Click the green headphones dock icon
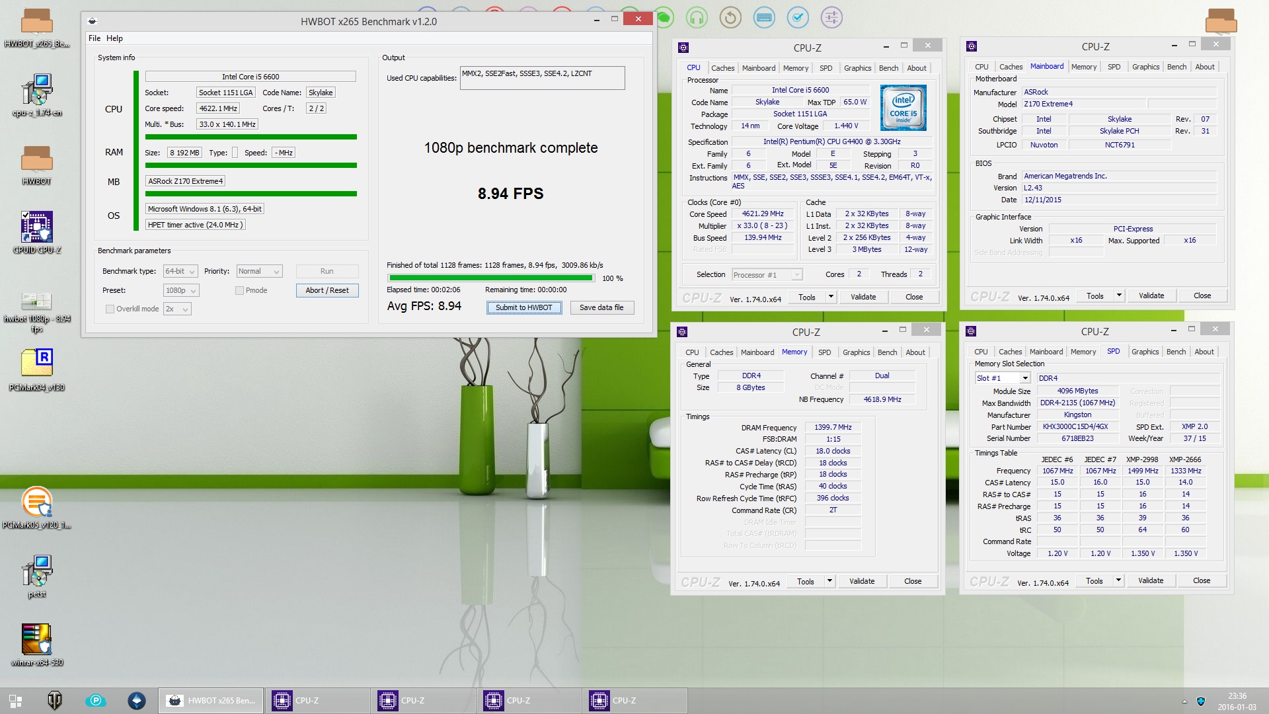 click(x=697, y=17)
